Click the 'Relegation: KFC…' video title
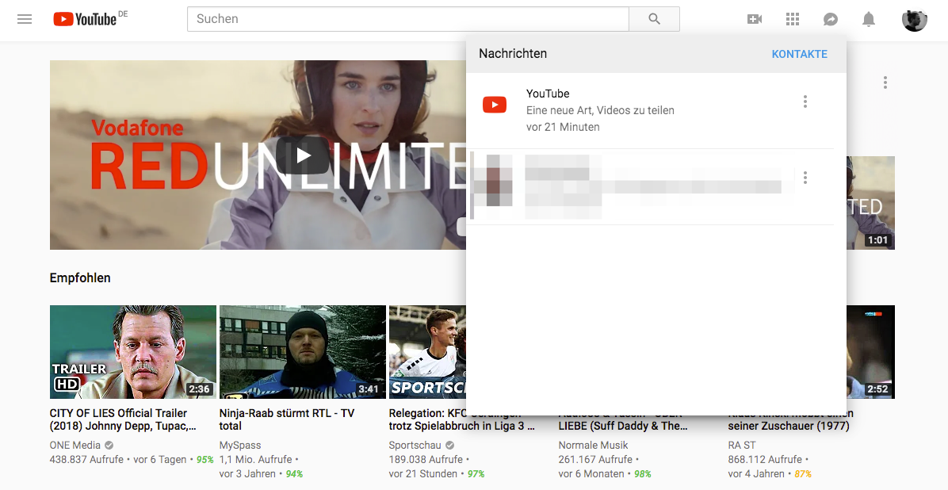 [x=461, y=419]
